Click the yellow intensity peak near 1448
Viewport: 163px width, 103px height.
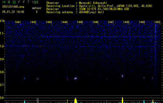tap(123, 100)
